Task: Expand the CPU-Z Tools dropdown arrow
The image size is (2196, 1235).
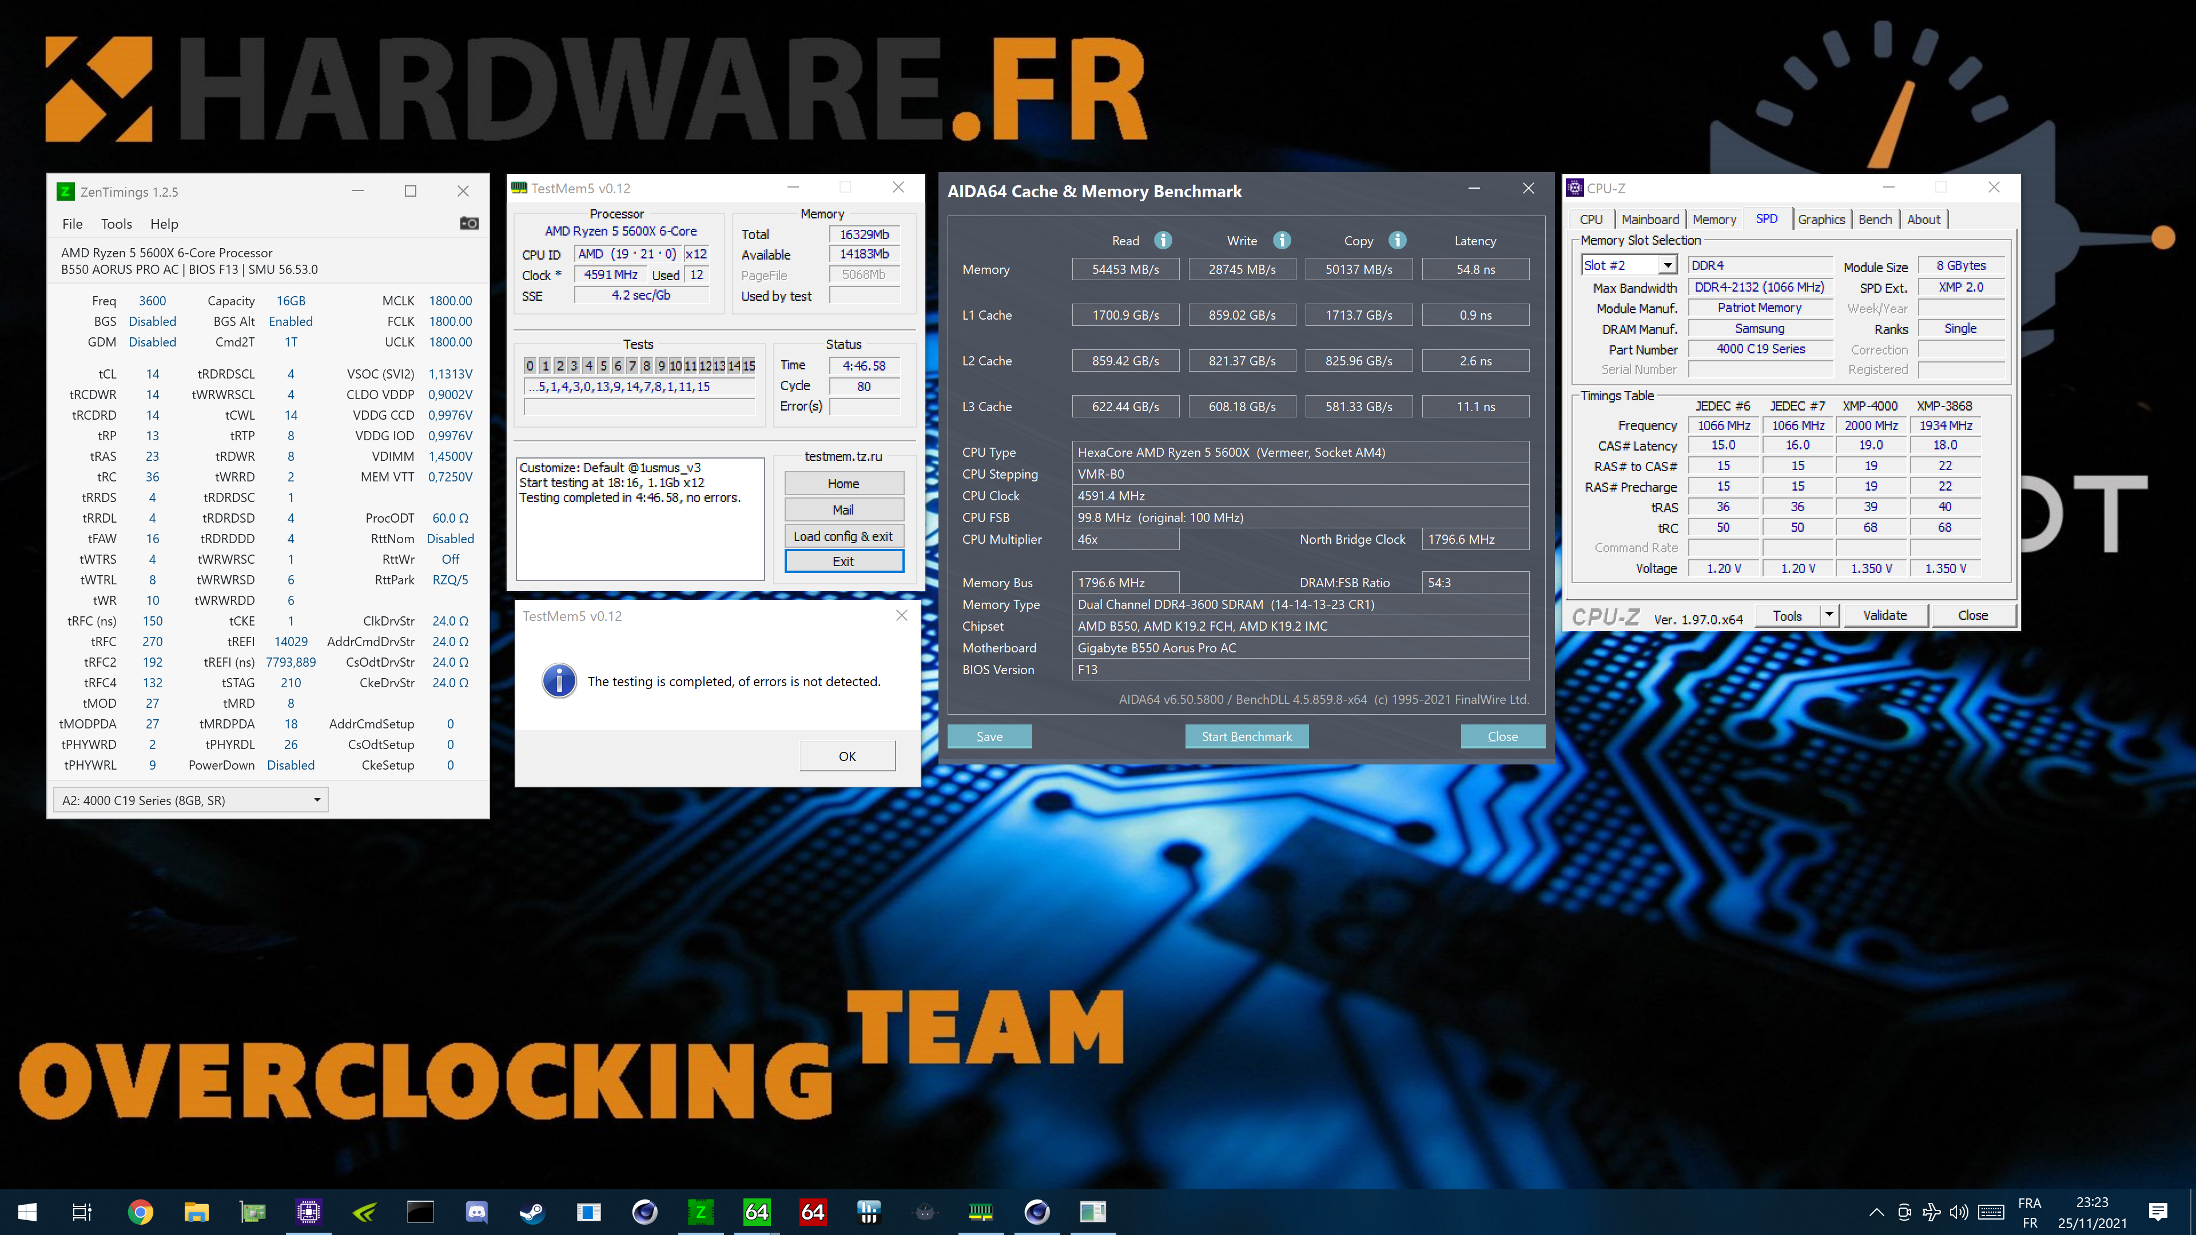Action: point(1829,615)
